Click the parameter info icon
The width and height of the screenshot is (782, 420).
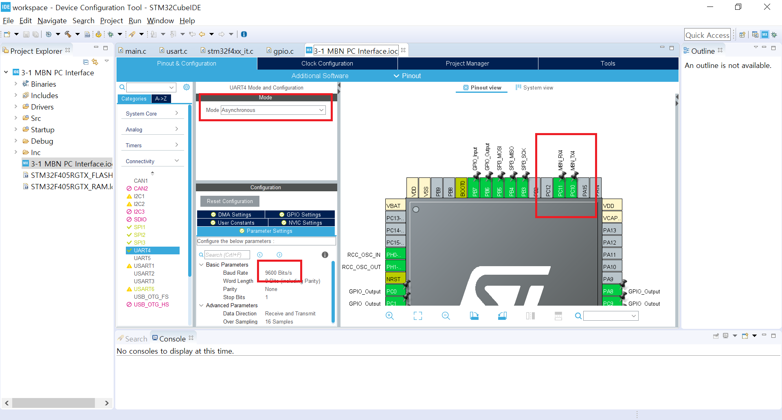click(x=325, y=255)
